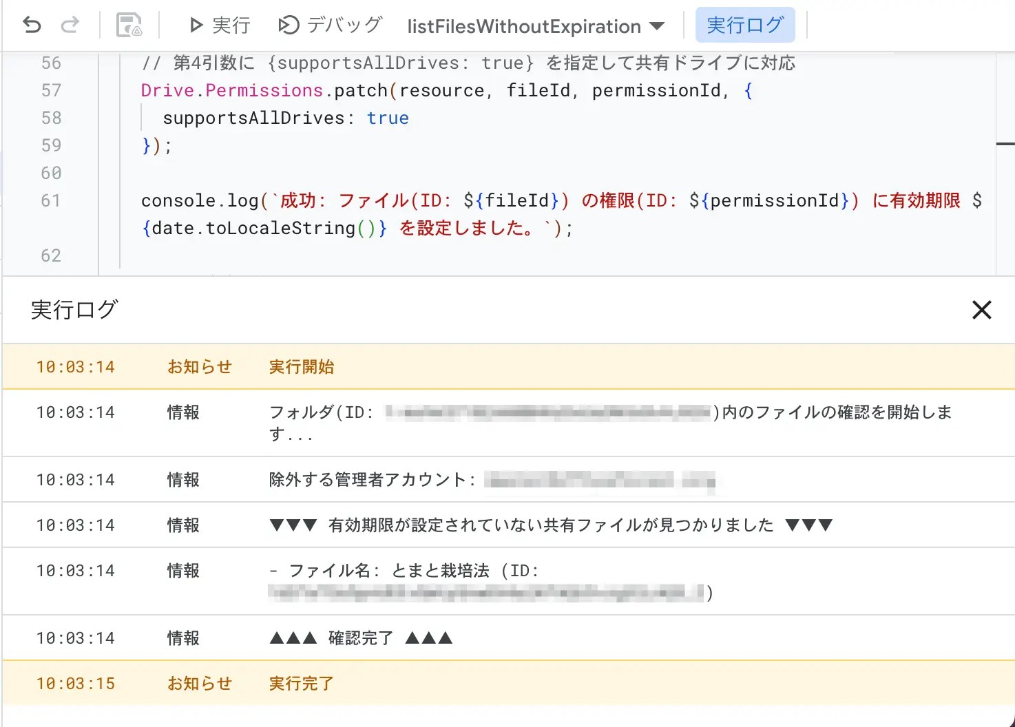Click line number 59 in the gutter
The image size is (1015, 727).
[x=51, y=145]
